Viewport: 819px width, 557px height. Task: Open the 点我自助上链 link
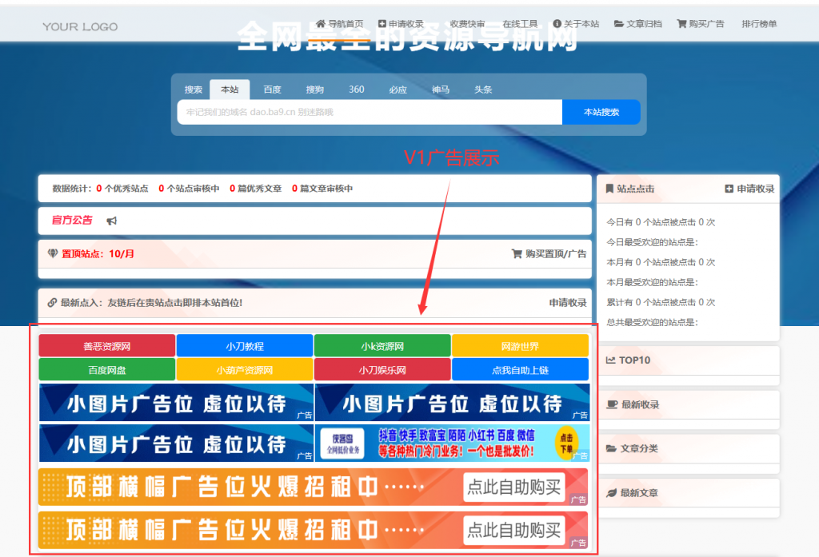point(520,368)
